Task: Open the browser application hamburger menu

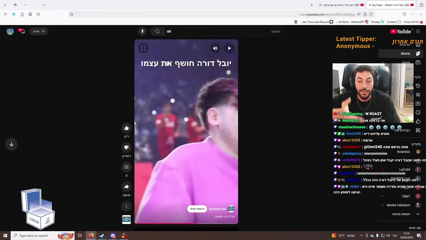Action: [x=5, y=14]
